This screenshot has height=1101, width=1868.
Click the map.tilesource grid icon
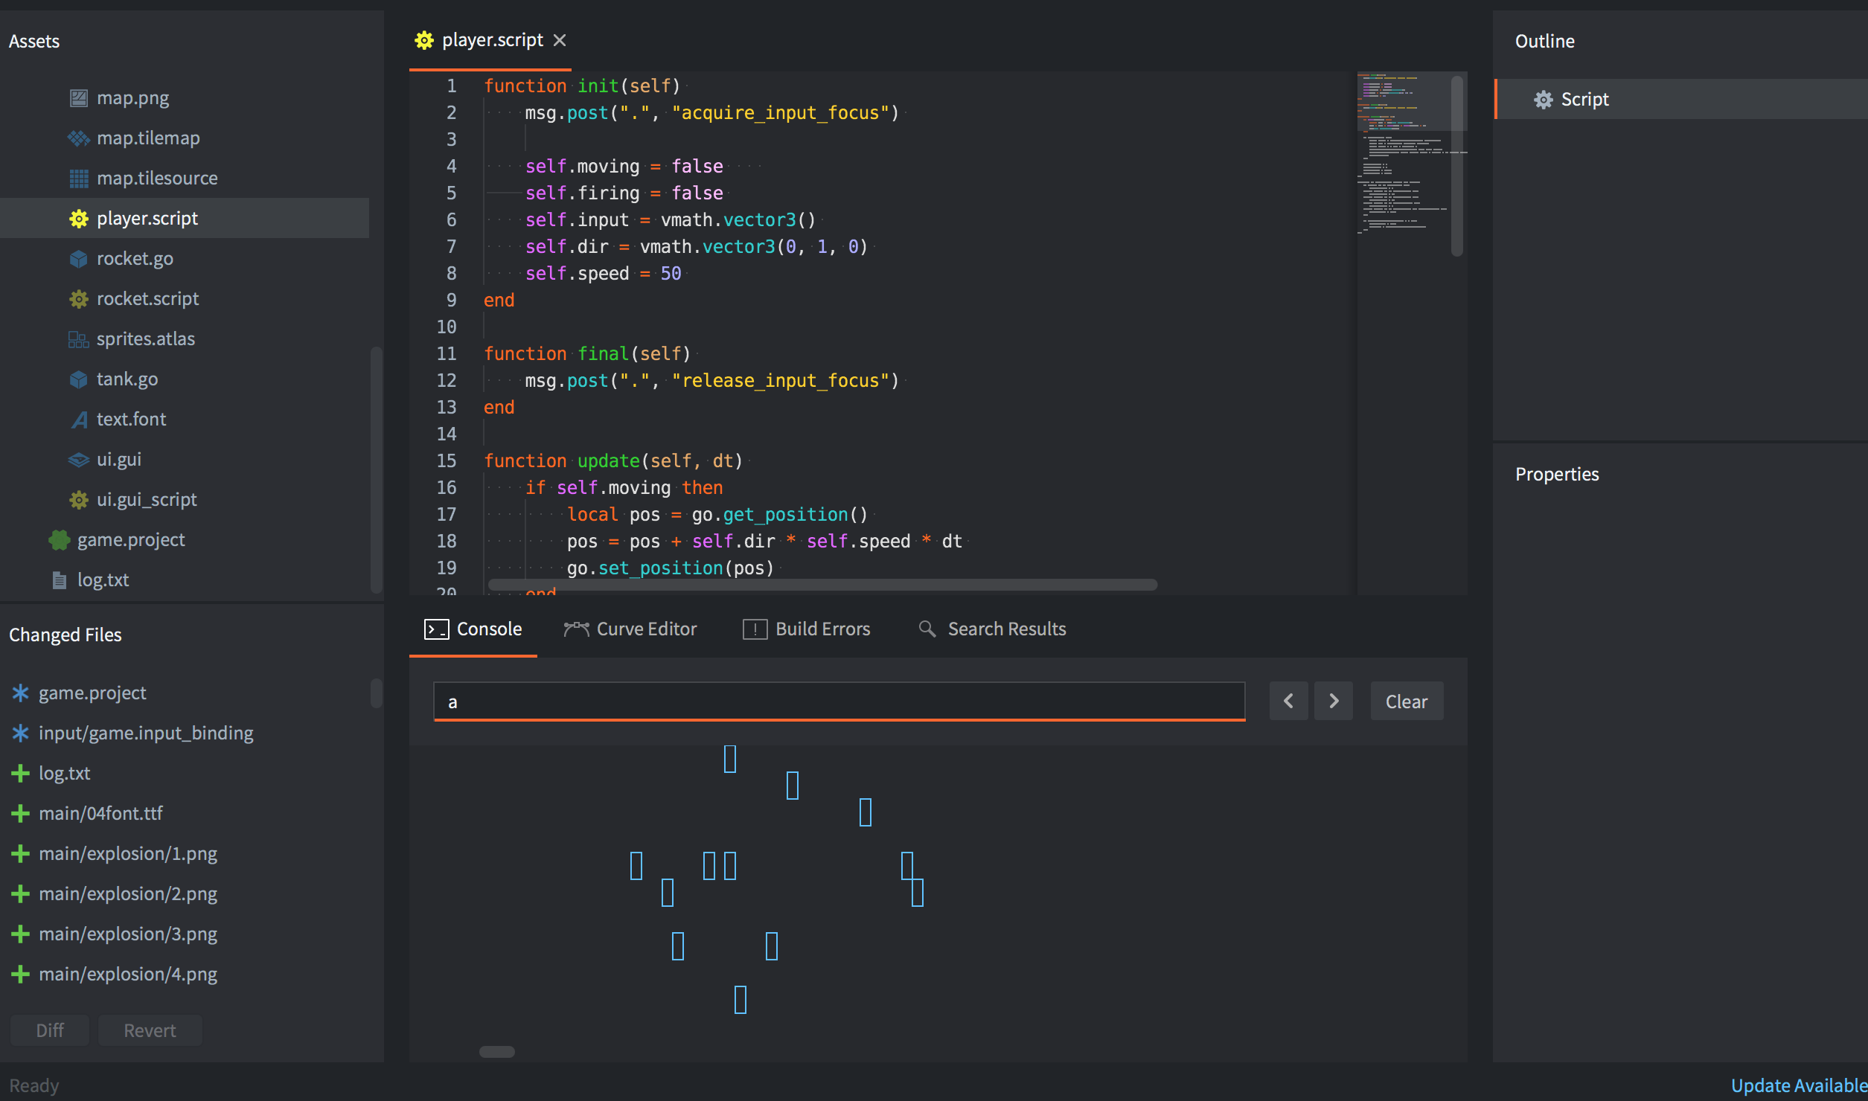tap(79, 179)
